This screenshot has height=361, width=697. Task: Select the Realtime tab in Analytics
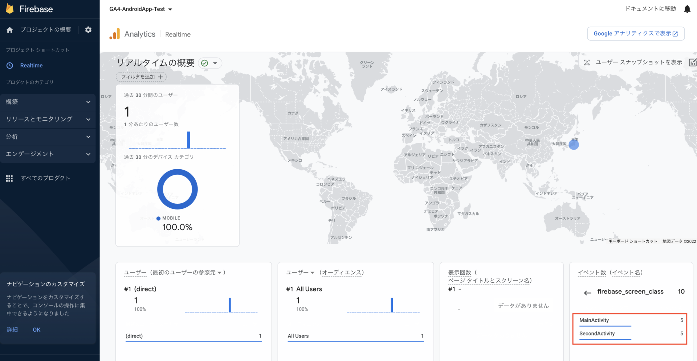point(178,34)
